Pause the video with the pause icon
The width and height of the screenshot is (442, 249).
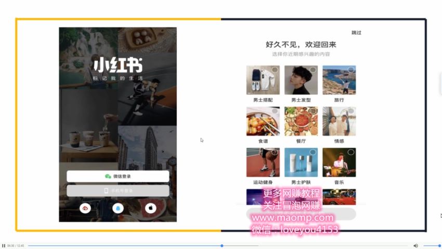[x=4, y=245]
